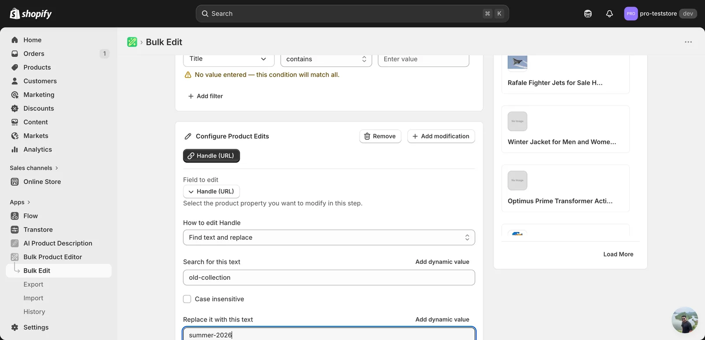The image size is (705, 340).
Task: Click the Markets globe icon
Action: pos(15,136)
